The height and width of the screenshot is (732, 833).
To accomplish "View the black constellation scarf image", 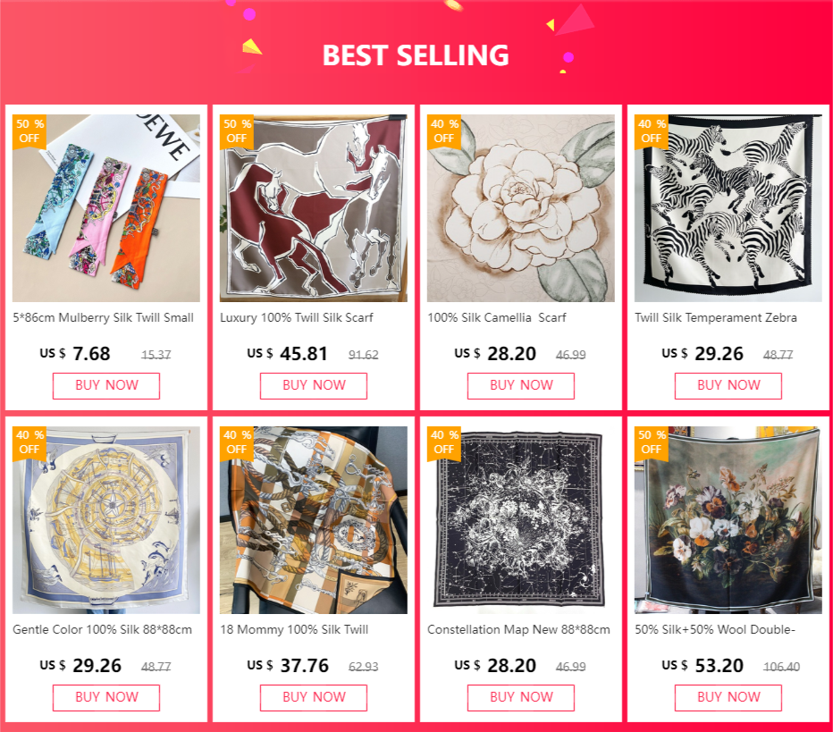I will coord(521,520).
